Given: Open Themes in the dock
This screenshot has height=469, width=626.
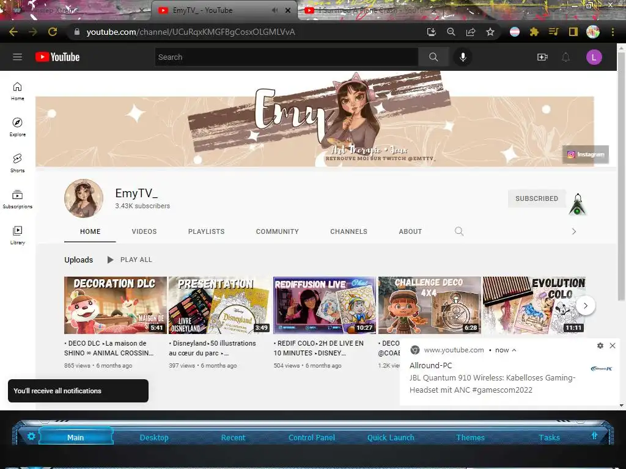Looking at the screenshot, I should tap(470, 437).
